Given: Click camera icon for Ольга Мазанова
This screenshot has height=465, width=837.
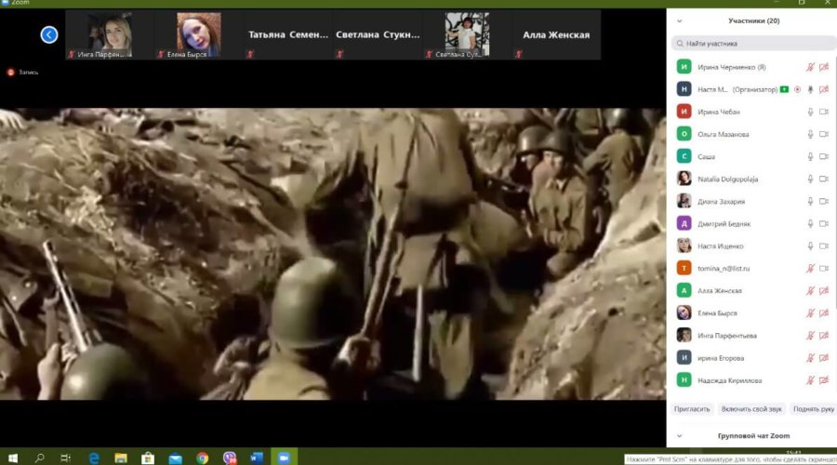Looking at the screenshot, I should click(x=824, y=135).
